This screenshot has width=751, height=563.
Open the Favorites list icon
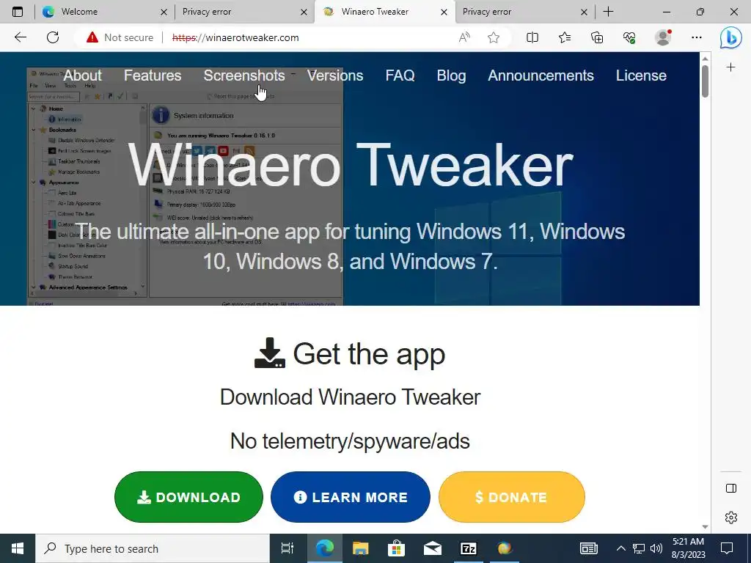point(565,37)
